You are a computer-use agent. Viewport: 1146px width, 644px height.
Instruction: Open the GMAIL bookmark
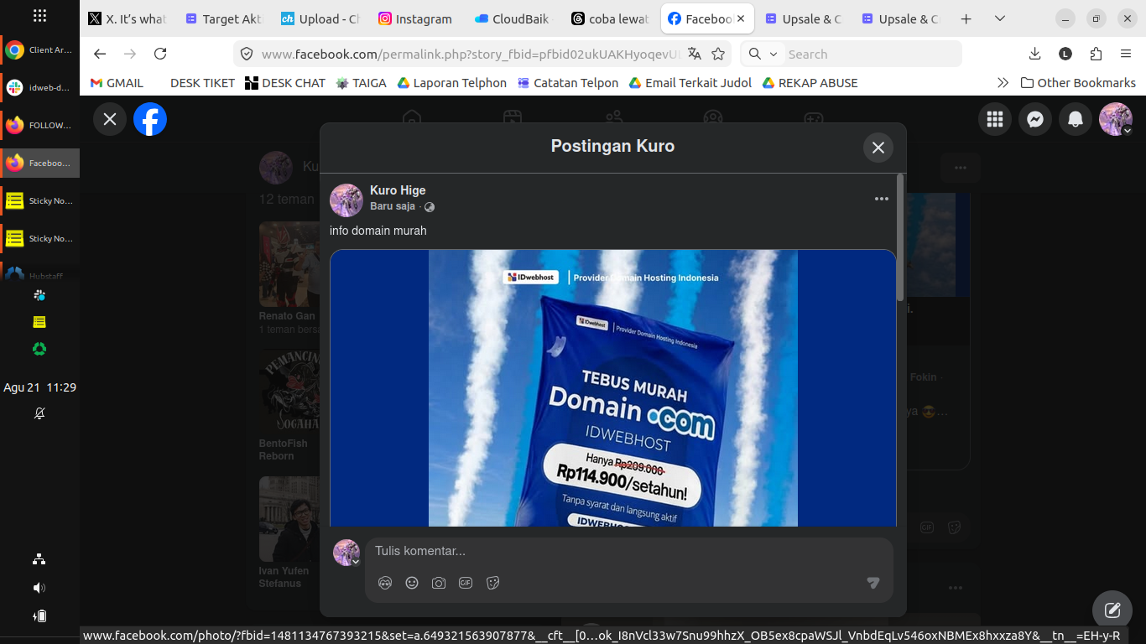click(117, 83)
